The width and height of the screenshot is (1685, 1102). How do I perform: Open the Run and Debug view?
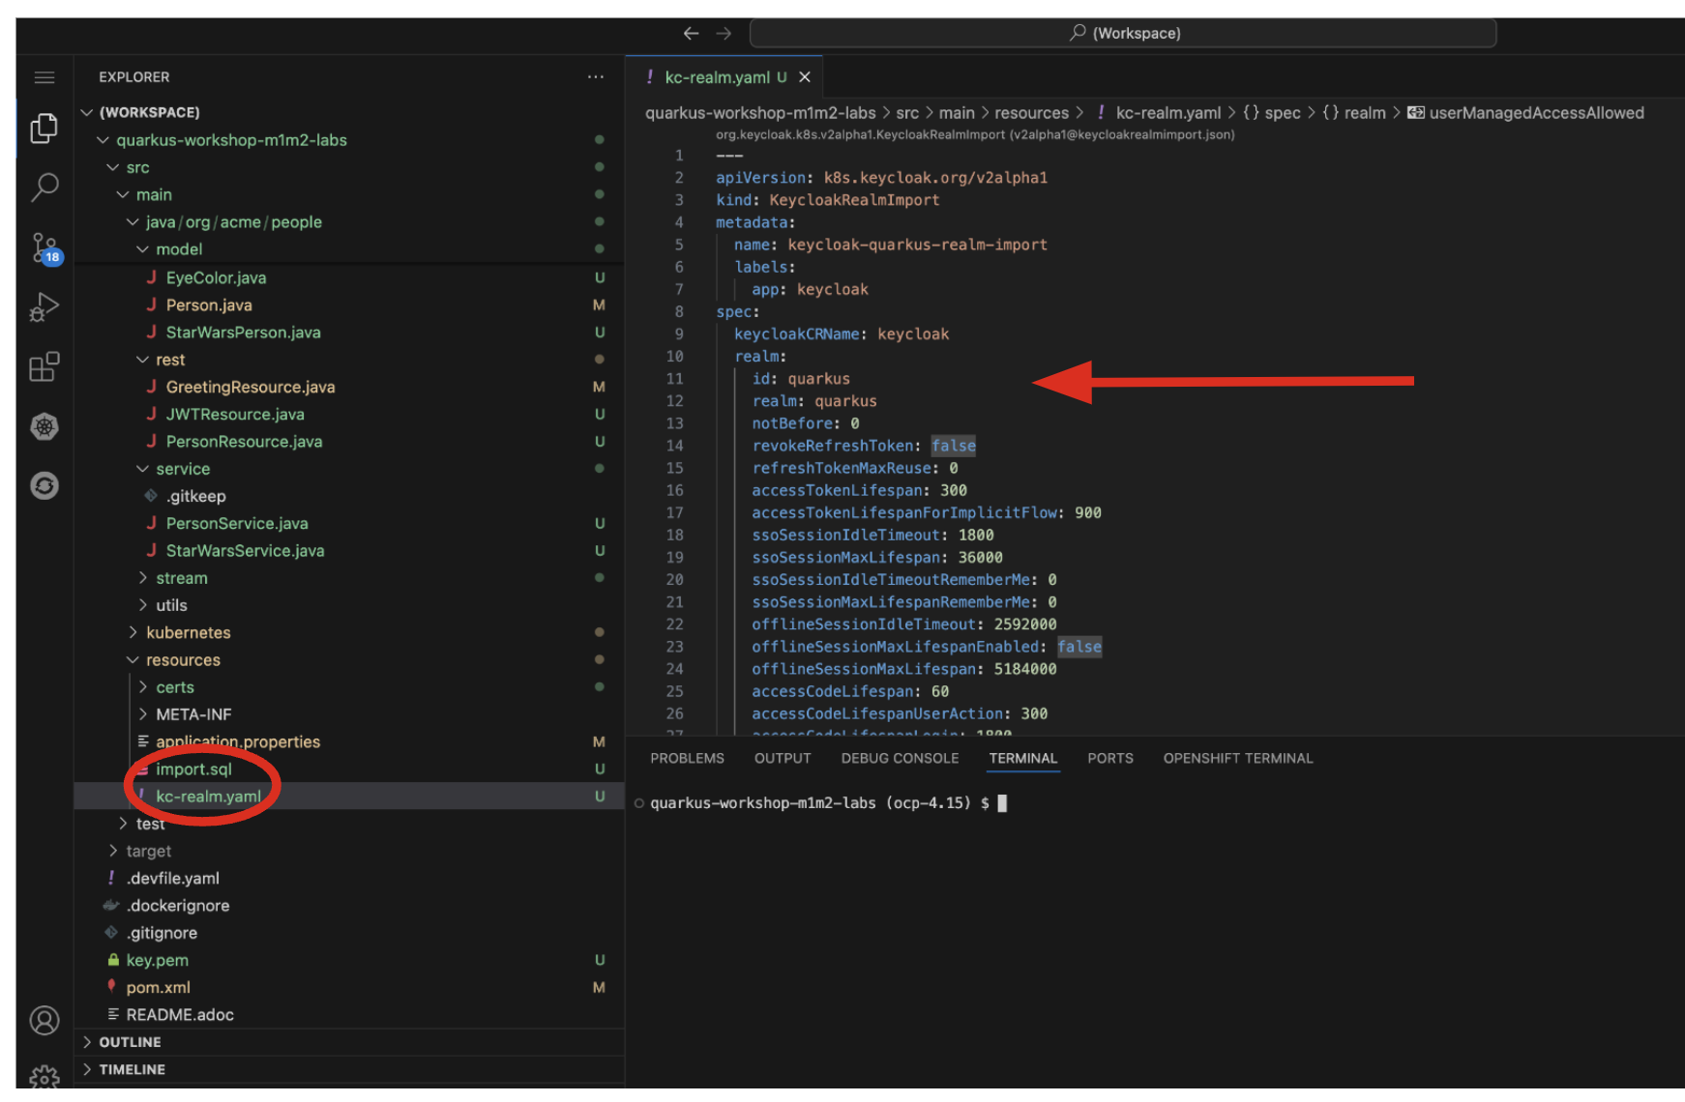click(44, 307)
